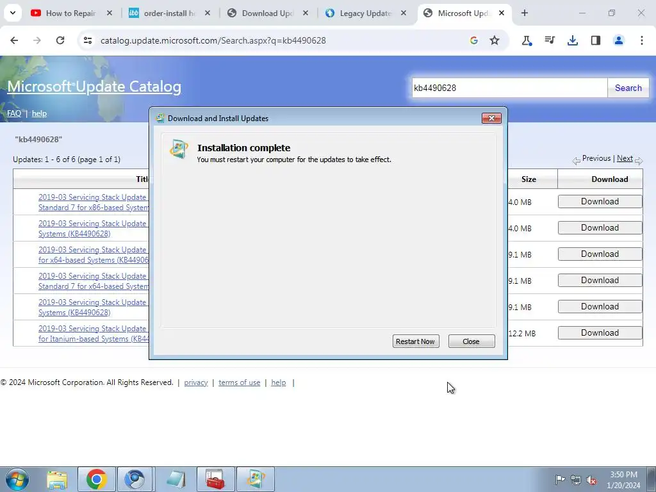Click the address bar URL
This screenshot has height=492, width=656.
213,40
